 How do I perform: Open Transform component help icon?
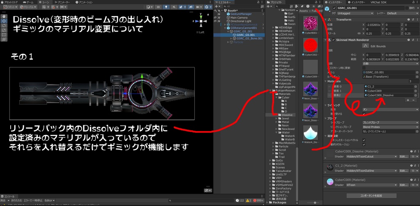[x=409, y=20]
